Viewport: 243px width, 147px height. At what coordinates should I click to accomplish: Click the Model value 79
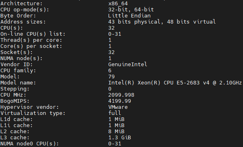pos(111,77)
